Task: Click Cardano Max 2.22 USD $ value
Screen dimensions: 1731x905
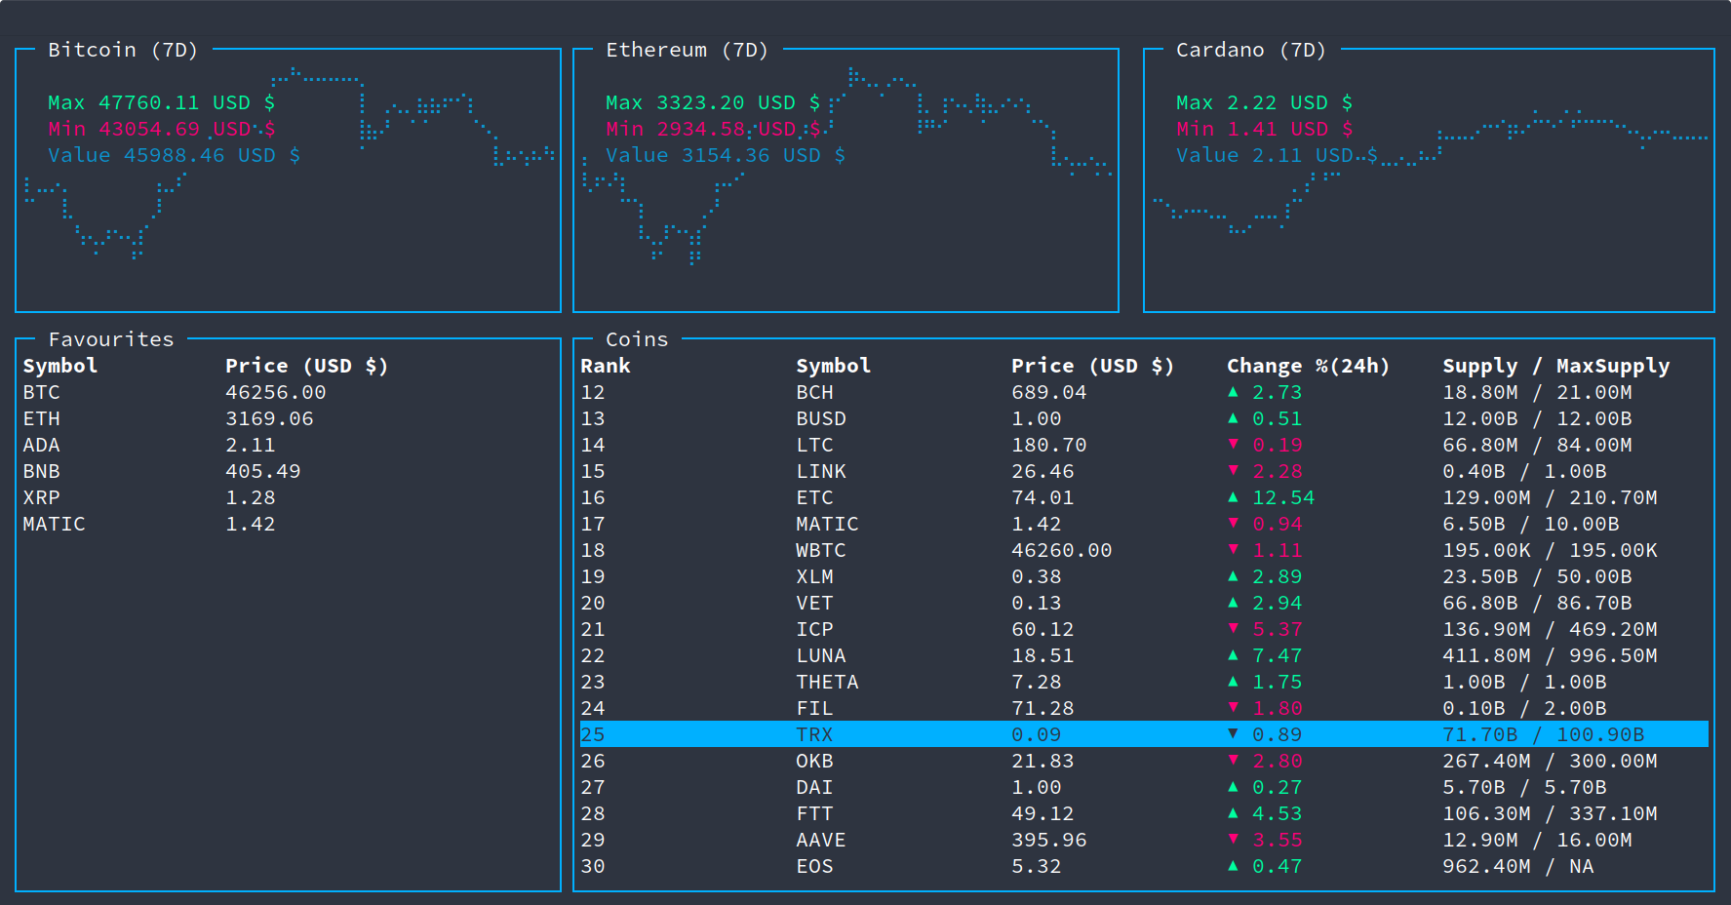Action: coord(1265,102)
